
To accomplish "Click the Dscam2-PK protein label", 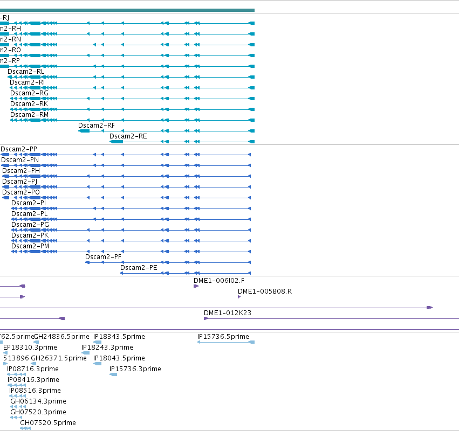I will coord(30,236).
